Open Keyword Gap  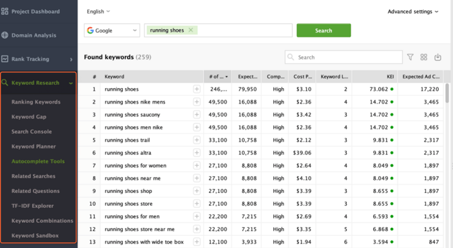pyautogui.click(x=28, y=117)
